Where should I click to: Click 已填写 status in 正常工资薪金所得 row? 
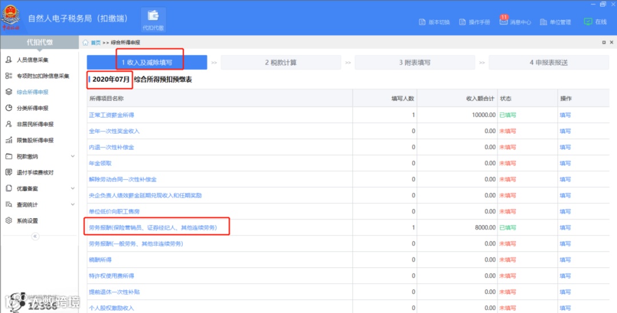point(508,115)
